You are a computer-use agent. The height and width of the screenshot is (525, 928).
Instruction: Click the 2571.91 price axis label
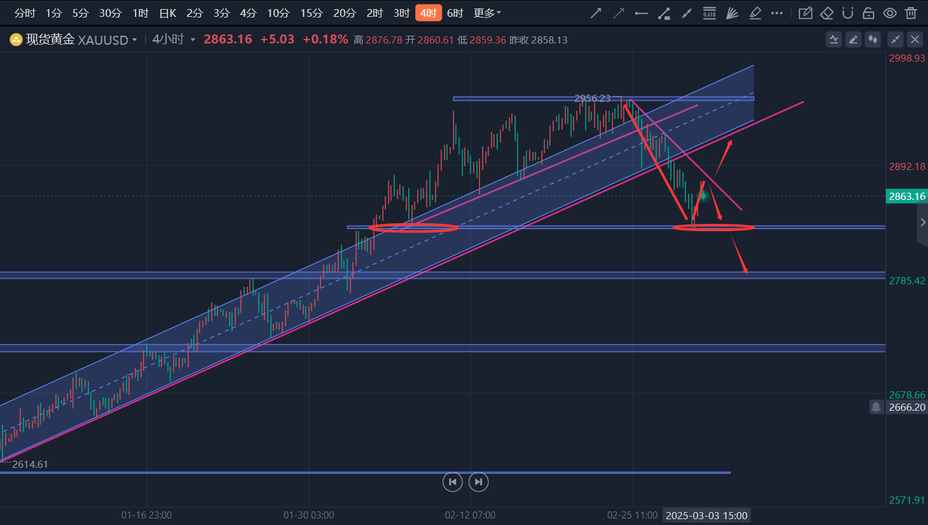907,500
